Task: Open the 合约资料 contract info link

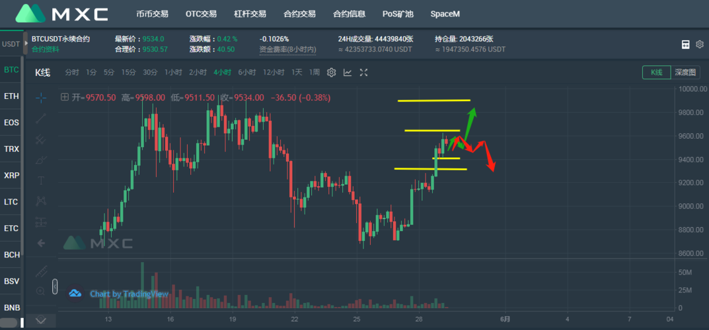Action: [x=45, y=49]
